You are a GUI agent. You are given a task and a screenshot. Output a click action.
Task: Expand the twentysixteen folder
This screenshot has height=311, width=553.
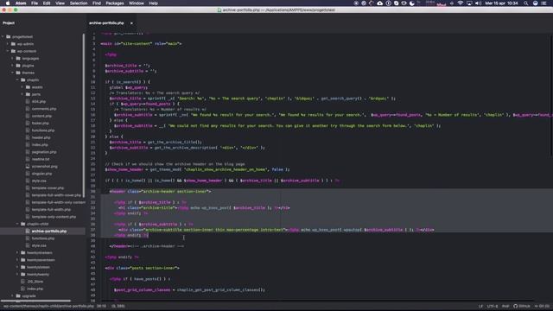17,267
